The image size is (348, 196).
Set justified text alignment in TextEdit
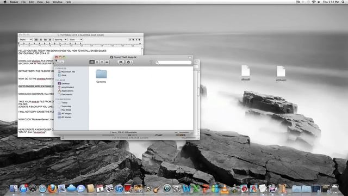45,40
